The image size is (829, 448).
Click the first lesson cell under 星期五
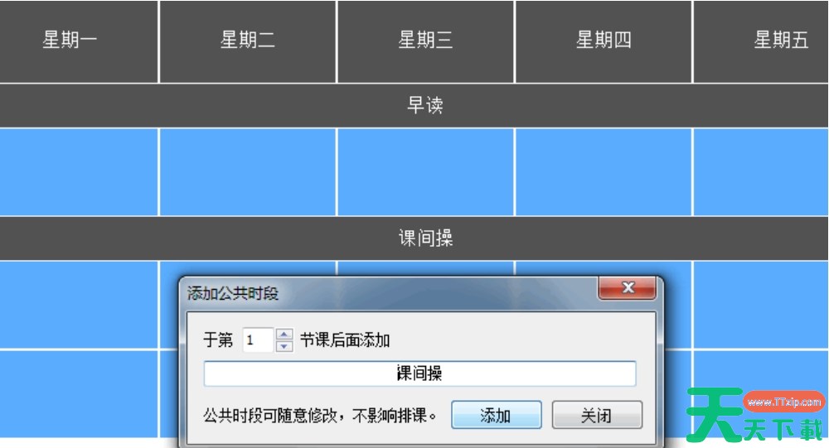tap(761, 172)
